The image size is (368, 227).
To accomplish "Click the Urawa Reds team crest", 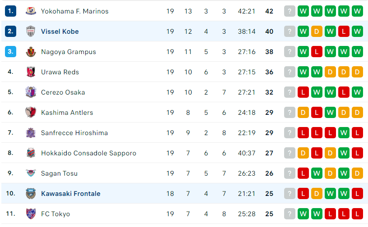I will pyautogui.click(x=31, y=72).
